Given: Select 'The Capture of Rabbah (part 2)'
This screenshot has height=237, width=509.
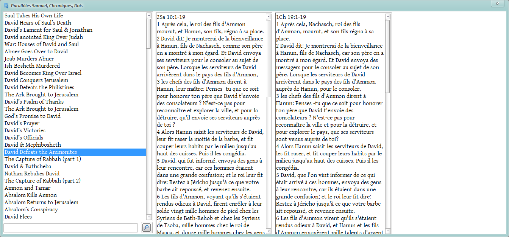Looking at the screenshot, I should (x=75, y=181).
